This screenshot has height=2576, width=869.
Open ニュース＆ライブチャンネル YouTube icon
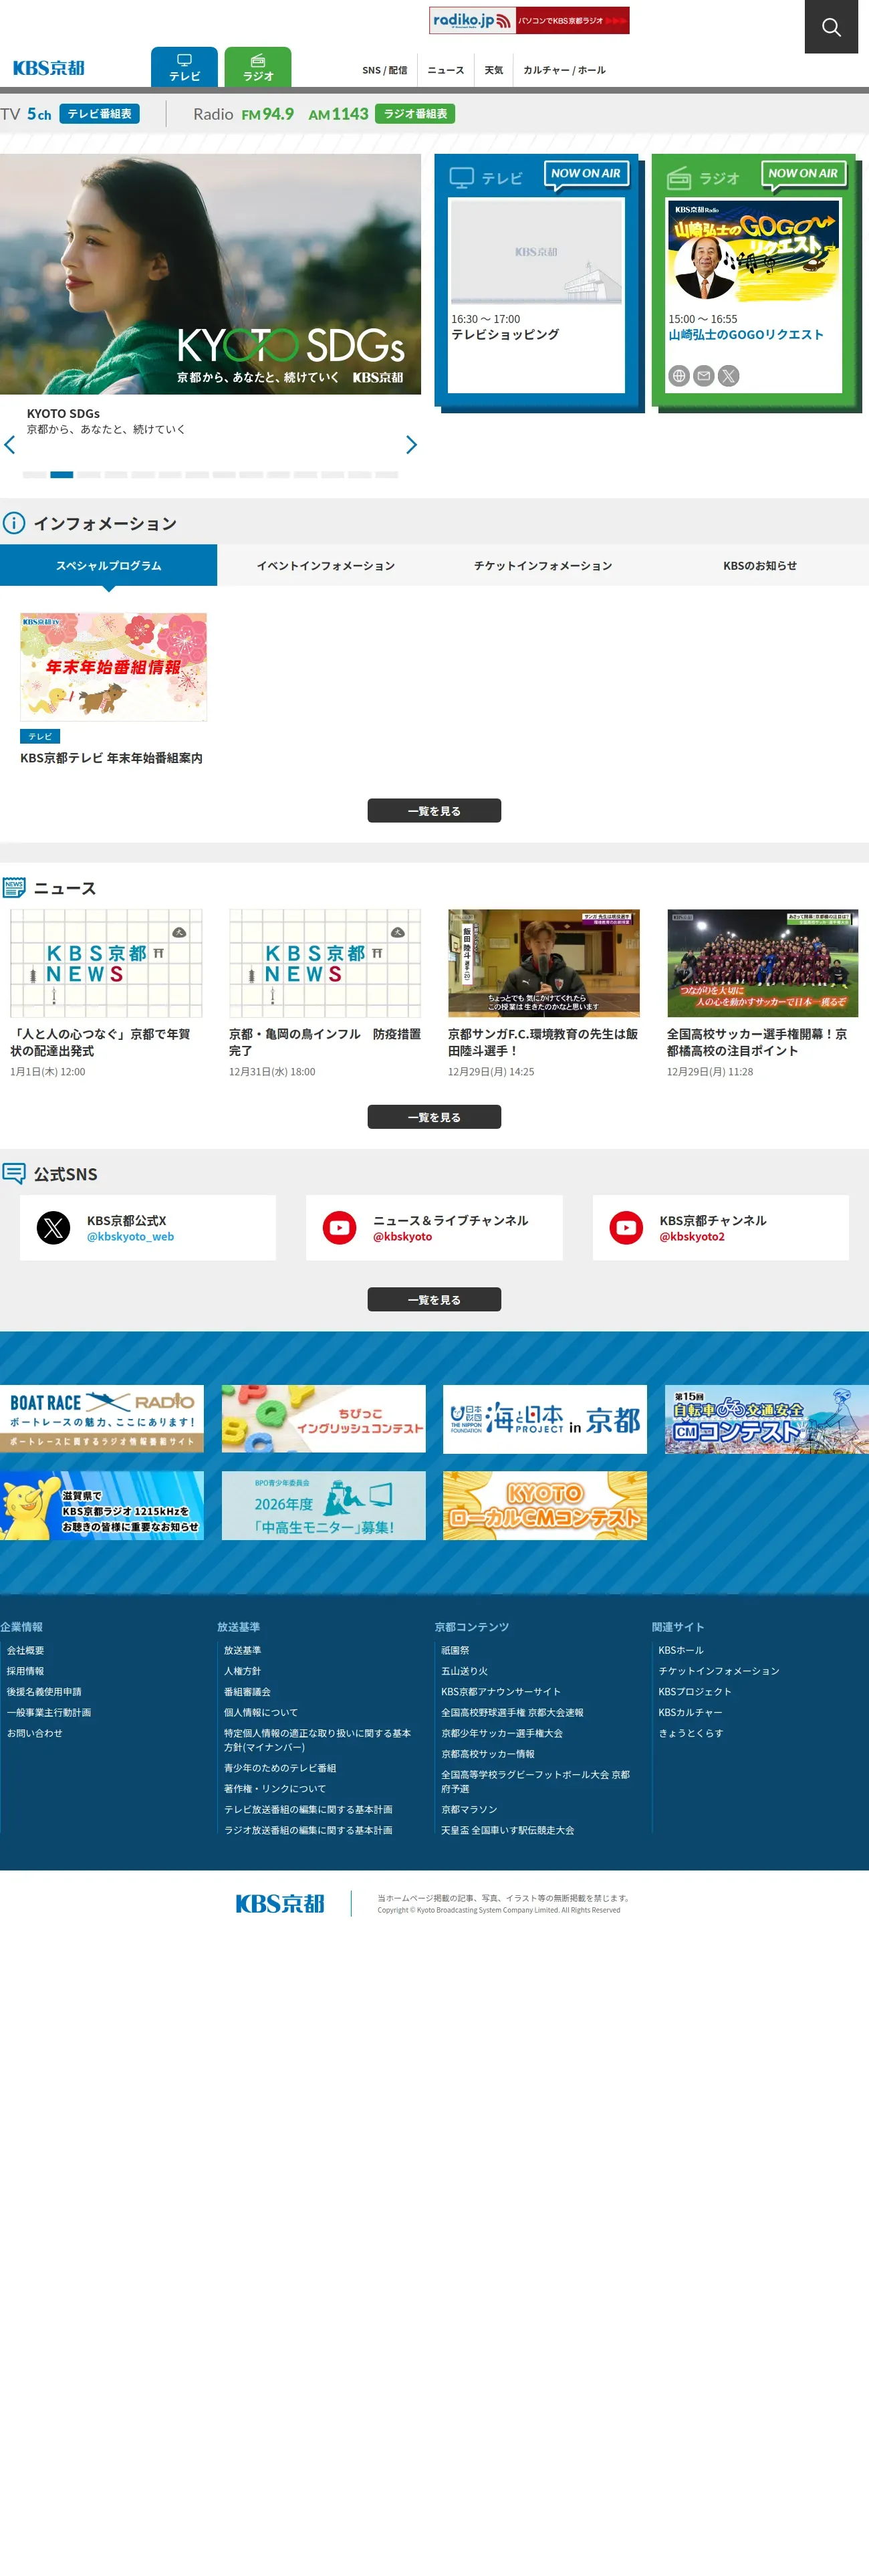point(339,1228)
